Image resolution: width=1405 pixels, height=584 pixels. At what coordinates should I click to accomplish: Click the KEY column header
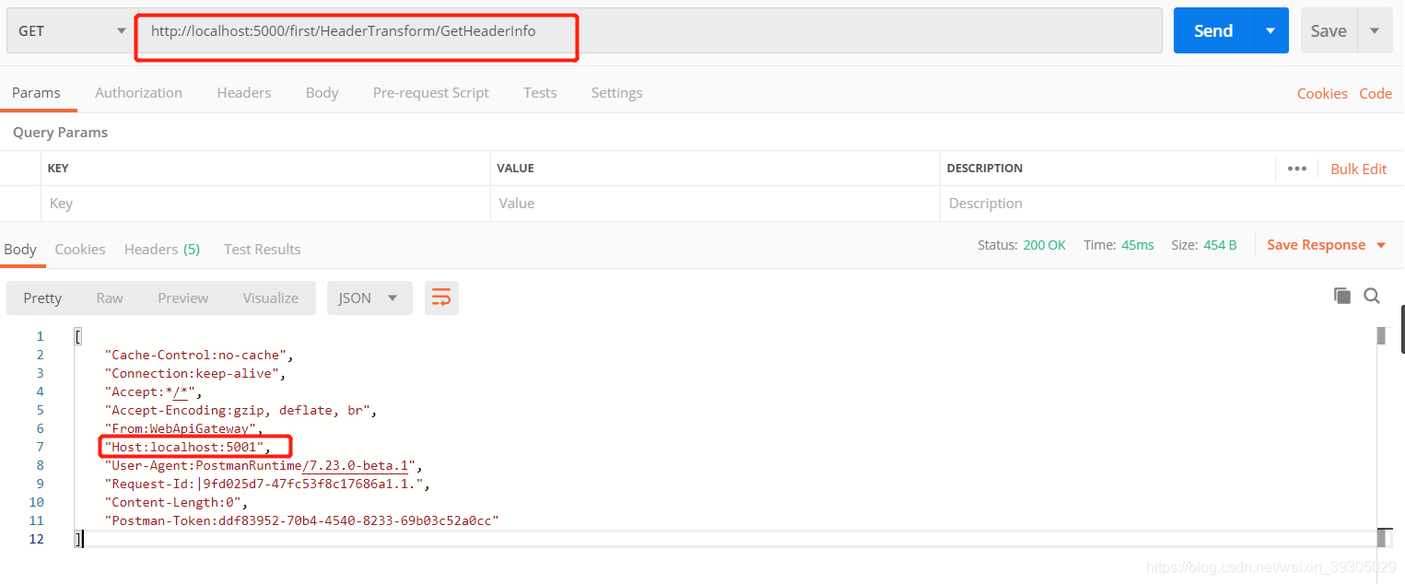(x=58, y=169)
